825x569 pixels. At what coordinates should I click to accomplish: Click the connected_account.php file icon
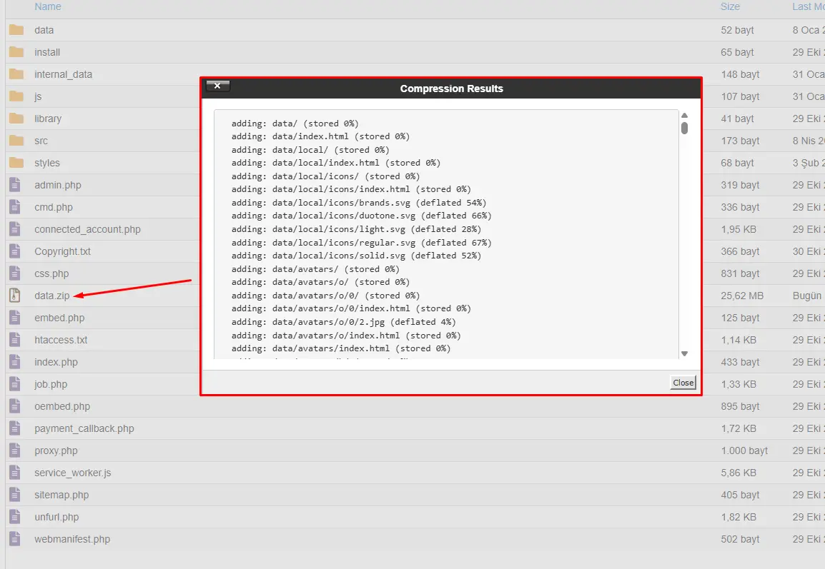(x=15, y=228)
